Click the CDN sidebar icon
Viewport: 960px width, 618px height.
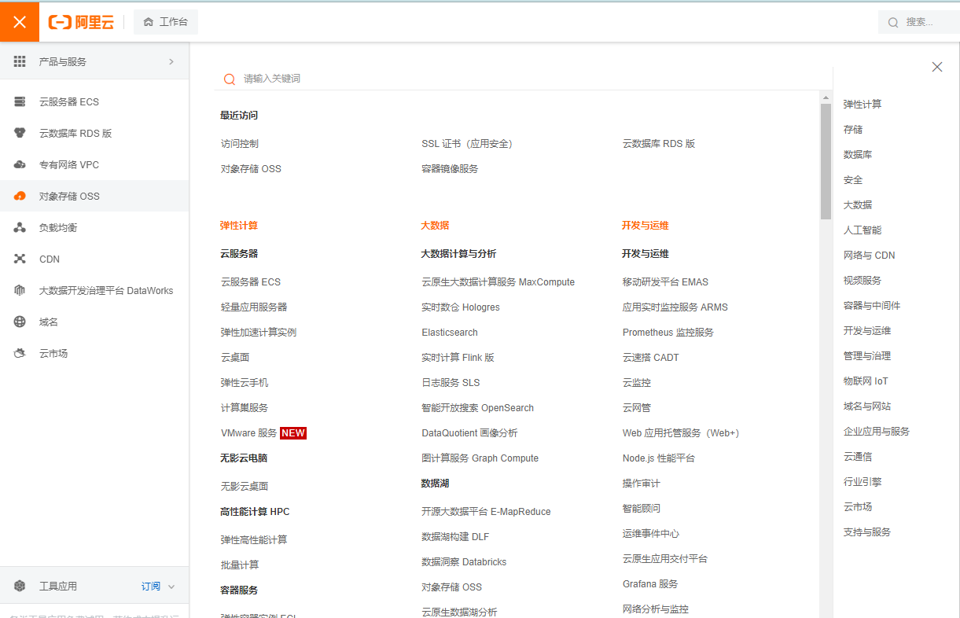click(x=20, y=259)
